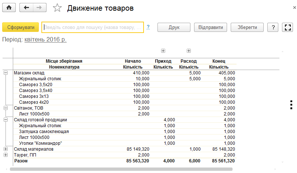Add report to favorites with the star

coord(57,8)
